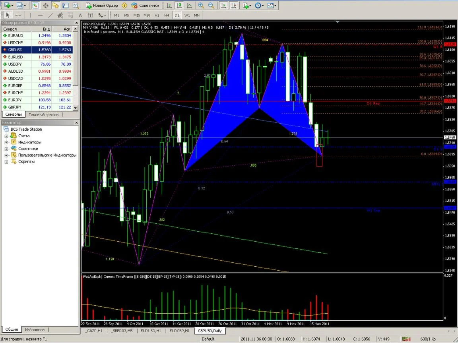
Task: Click the Новый Ордер button
Action: [102, 6]
